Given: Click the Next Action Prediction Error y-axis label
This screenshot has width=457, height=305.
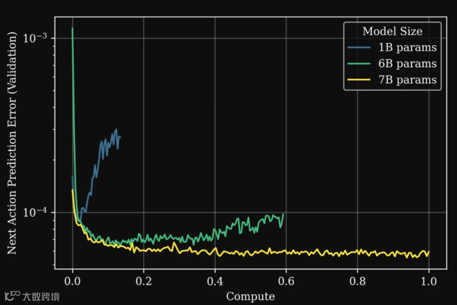Looking at the screenshot, I should 12,143.
